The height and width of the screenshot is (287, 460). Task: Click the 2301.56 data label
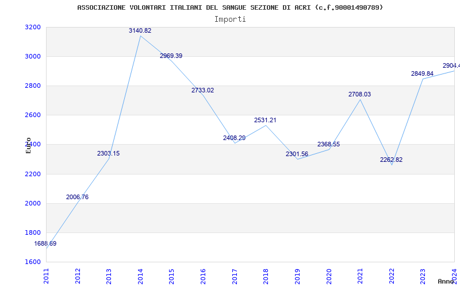(297, 154)
